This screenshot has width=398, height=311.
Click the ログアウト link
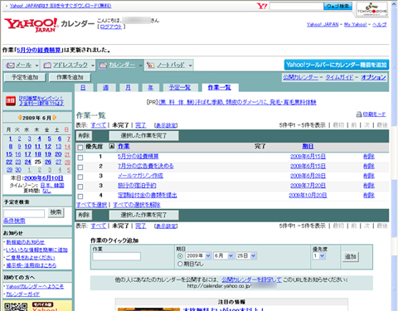point(111,27)
